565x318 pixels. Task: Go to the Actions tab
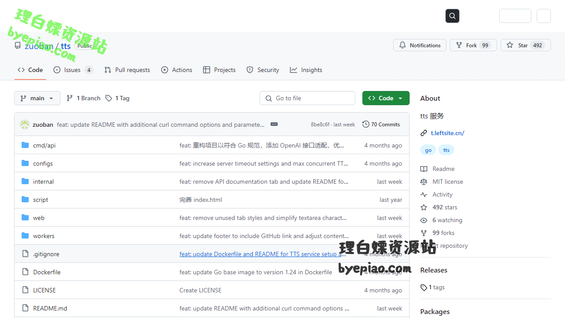pos(177,70)
